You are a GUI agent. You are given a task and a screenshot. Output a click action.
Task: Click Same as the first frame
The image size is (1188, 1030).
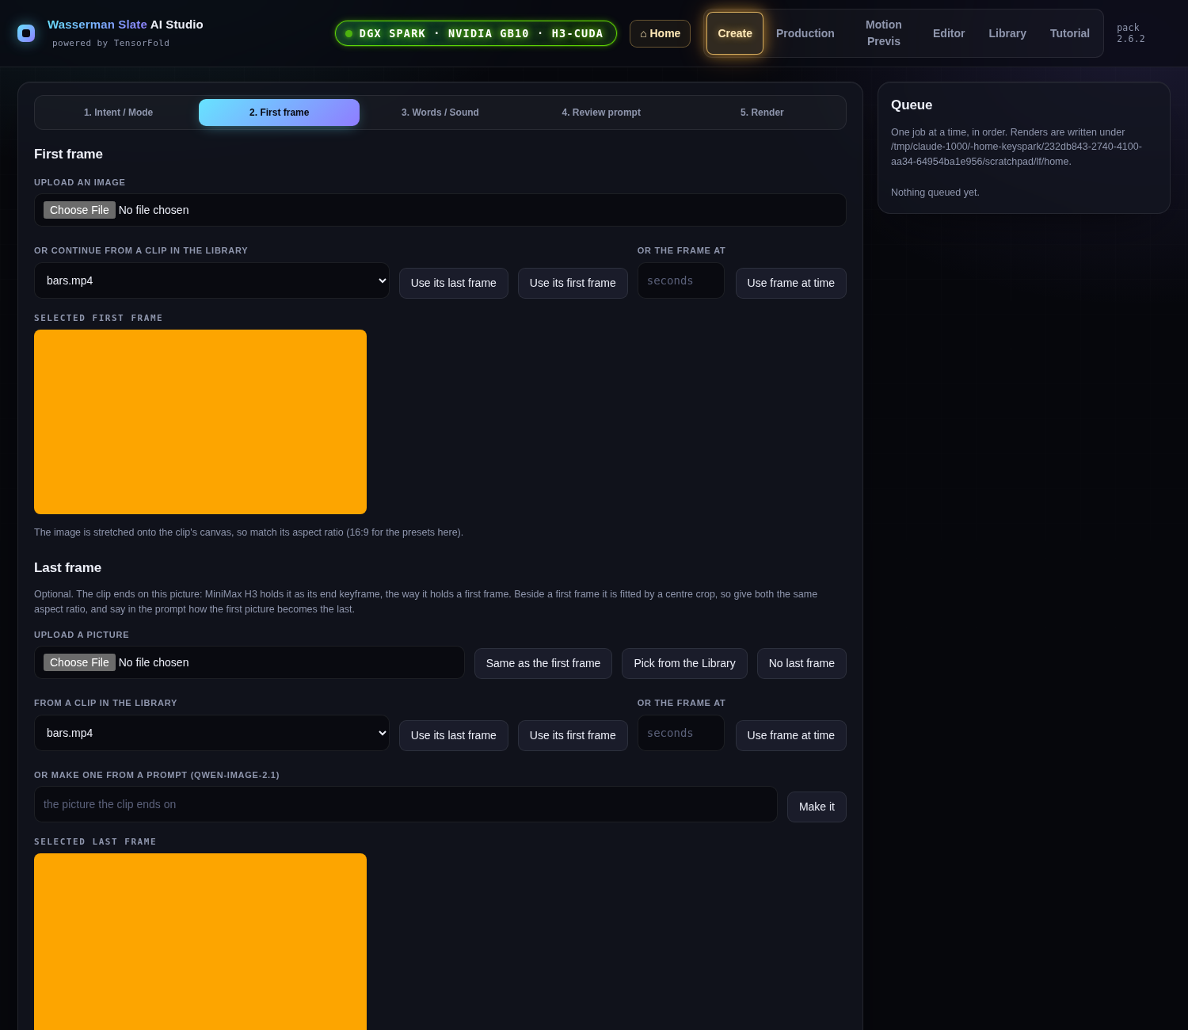point(543,663)
